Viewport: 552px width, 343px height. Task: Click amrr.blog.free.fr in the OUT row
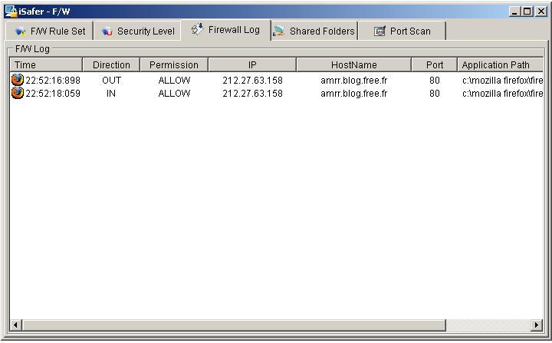(x=353, y=81)
